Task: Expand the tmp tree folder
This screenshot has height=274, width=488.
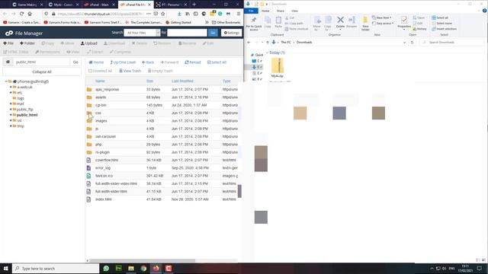Action: [11, 126]
